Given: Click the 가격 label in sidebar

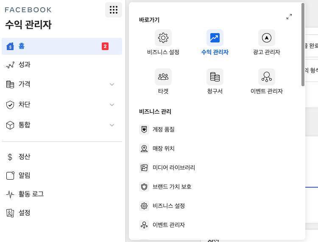Looking at the screenshot, I should pyautogui.click(x=24, y=84).
